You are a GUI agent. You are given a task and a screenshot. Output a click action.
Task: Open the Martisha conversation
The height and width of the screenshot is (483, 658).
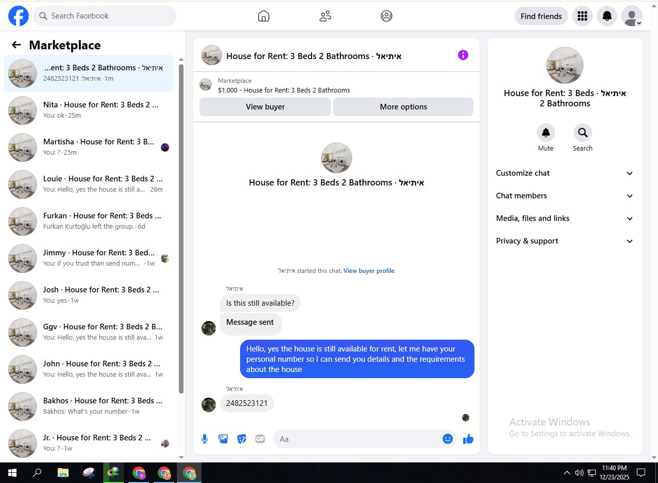[88, 147]
